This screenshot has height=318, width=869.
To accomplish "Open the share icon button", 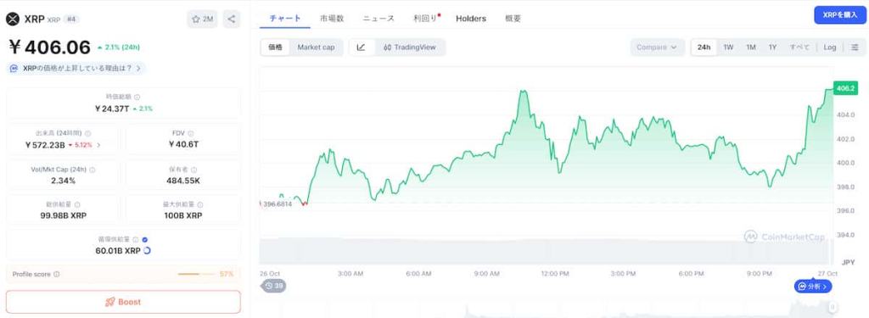I will pos(232,19).
